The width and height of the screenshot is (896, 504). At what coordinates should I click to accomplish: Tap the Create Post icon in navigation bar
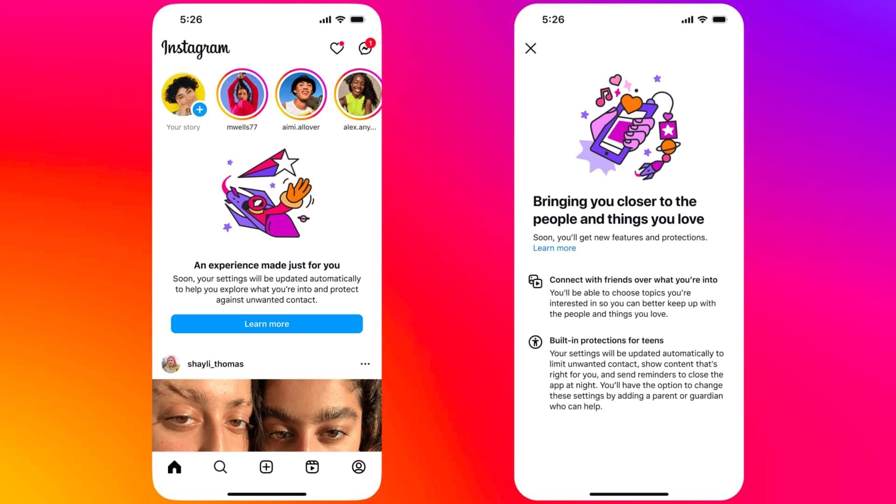tap(266, 467)
